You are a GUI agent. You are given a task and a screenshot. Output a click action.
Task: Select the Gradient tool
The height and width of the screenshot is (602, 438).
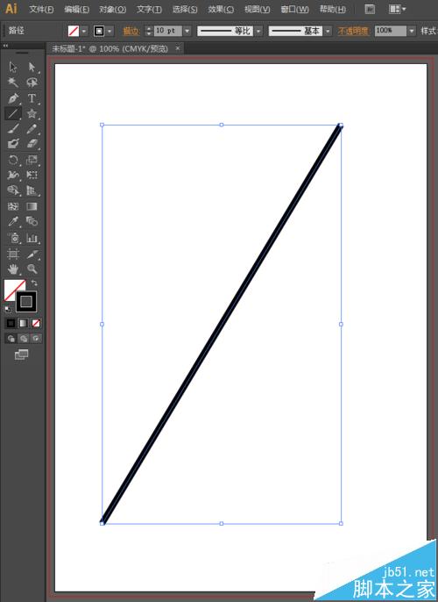tap(32, 206)
